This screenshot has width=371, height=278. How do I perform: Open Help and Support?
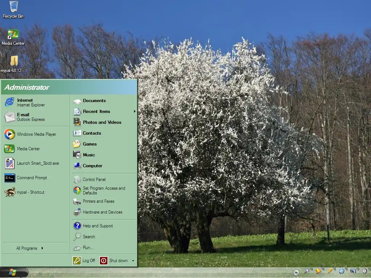(104, 226)
